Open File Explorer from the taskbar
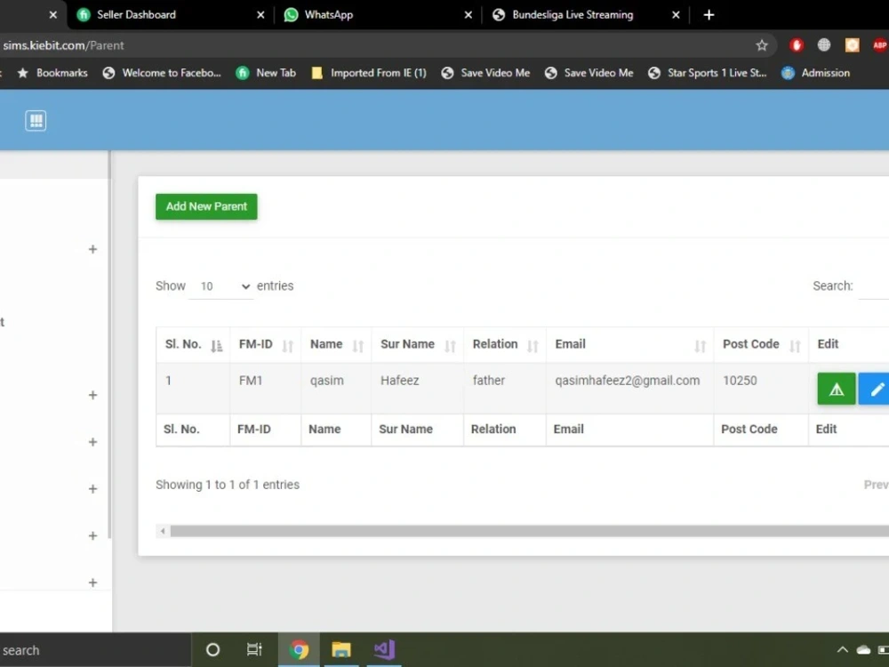This screenshot has width=889, height=667. [x=340, y=649]
